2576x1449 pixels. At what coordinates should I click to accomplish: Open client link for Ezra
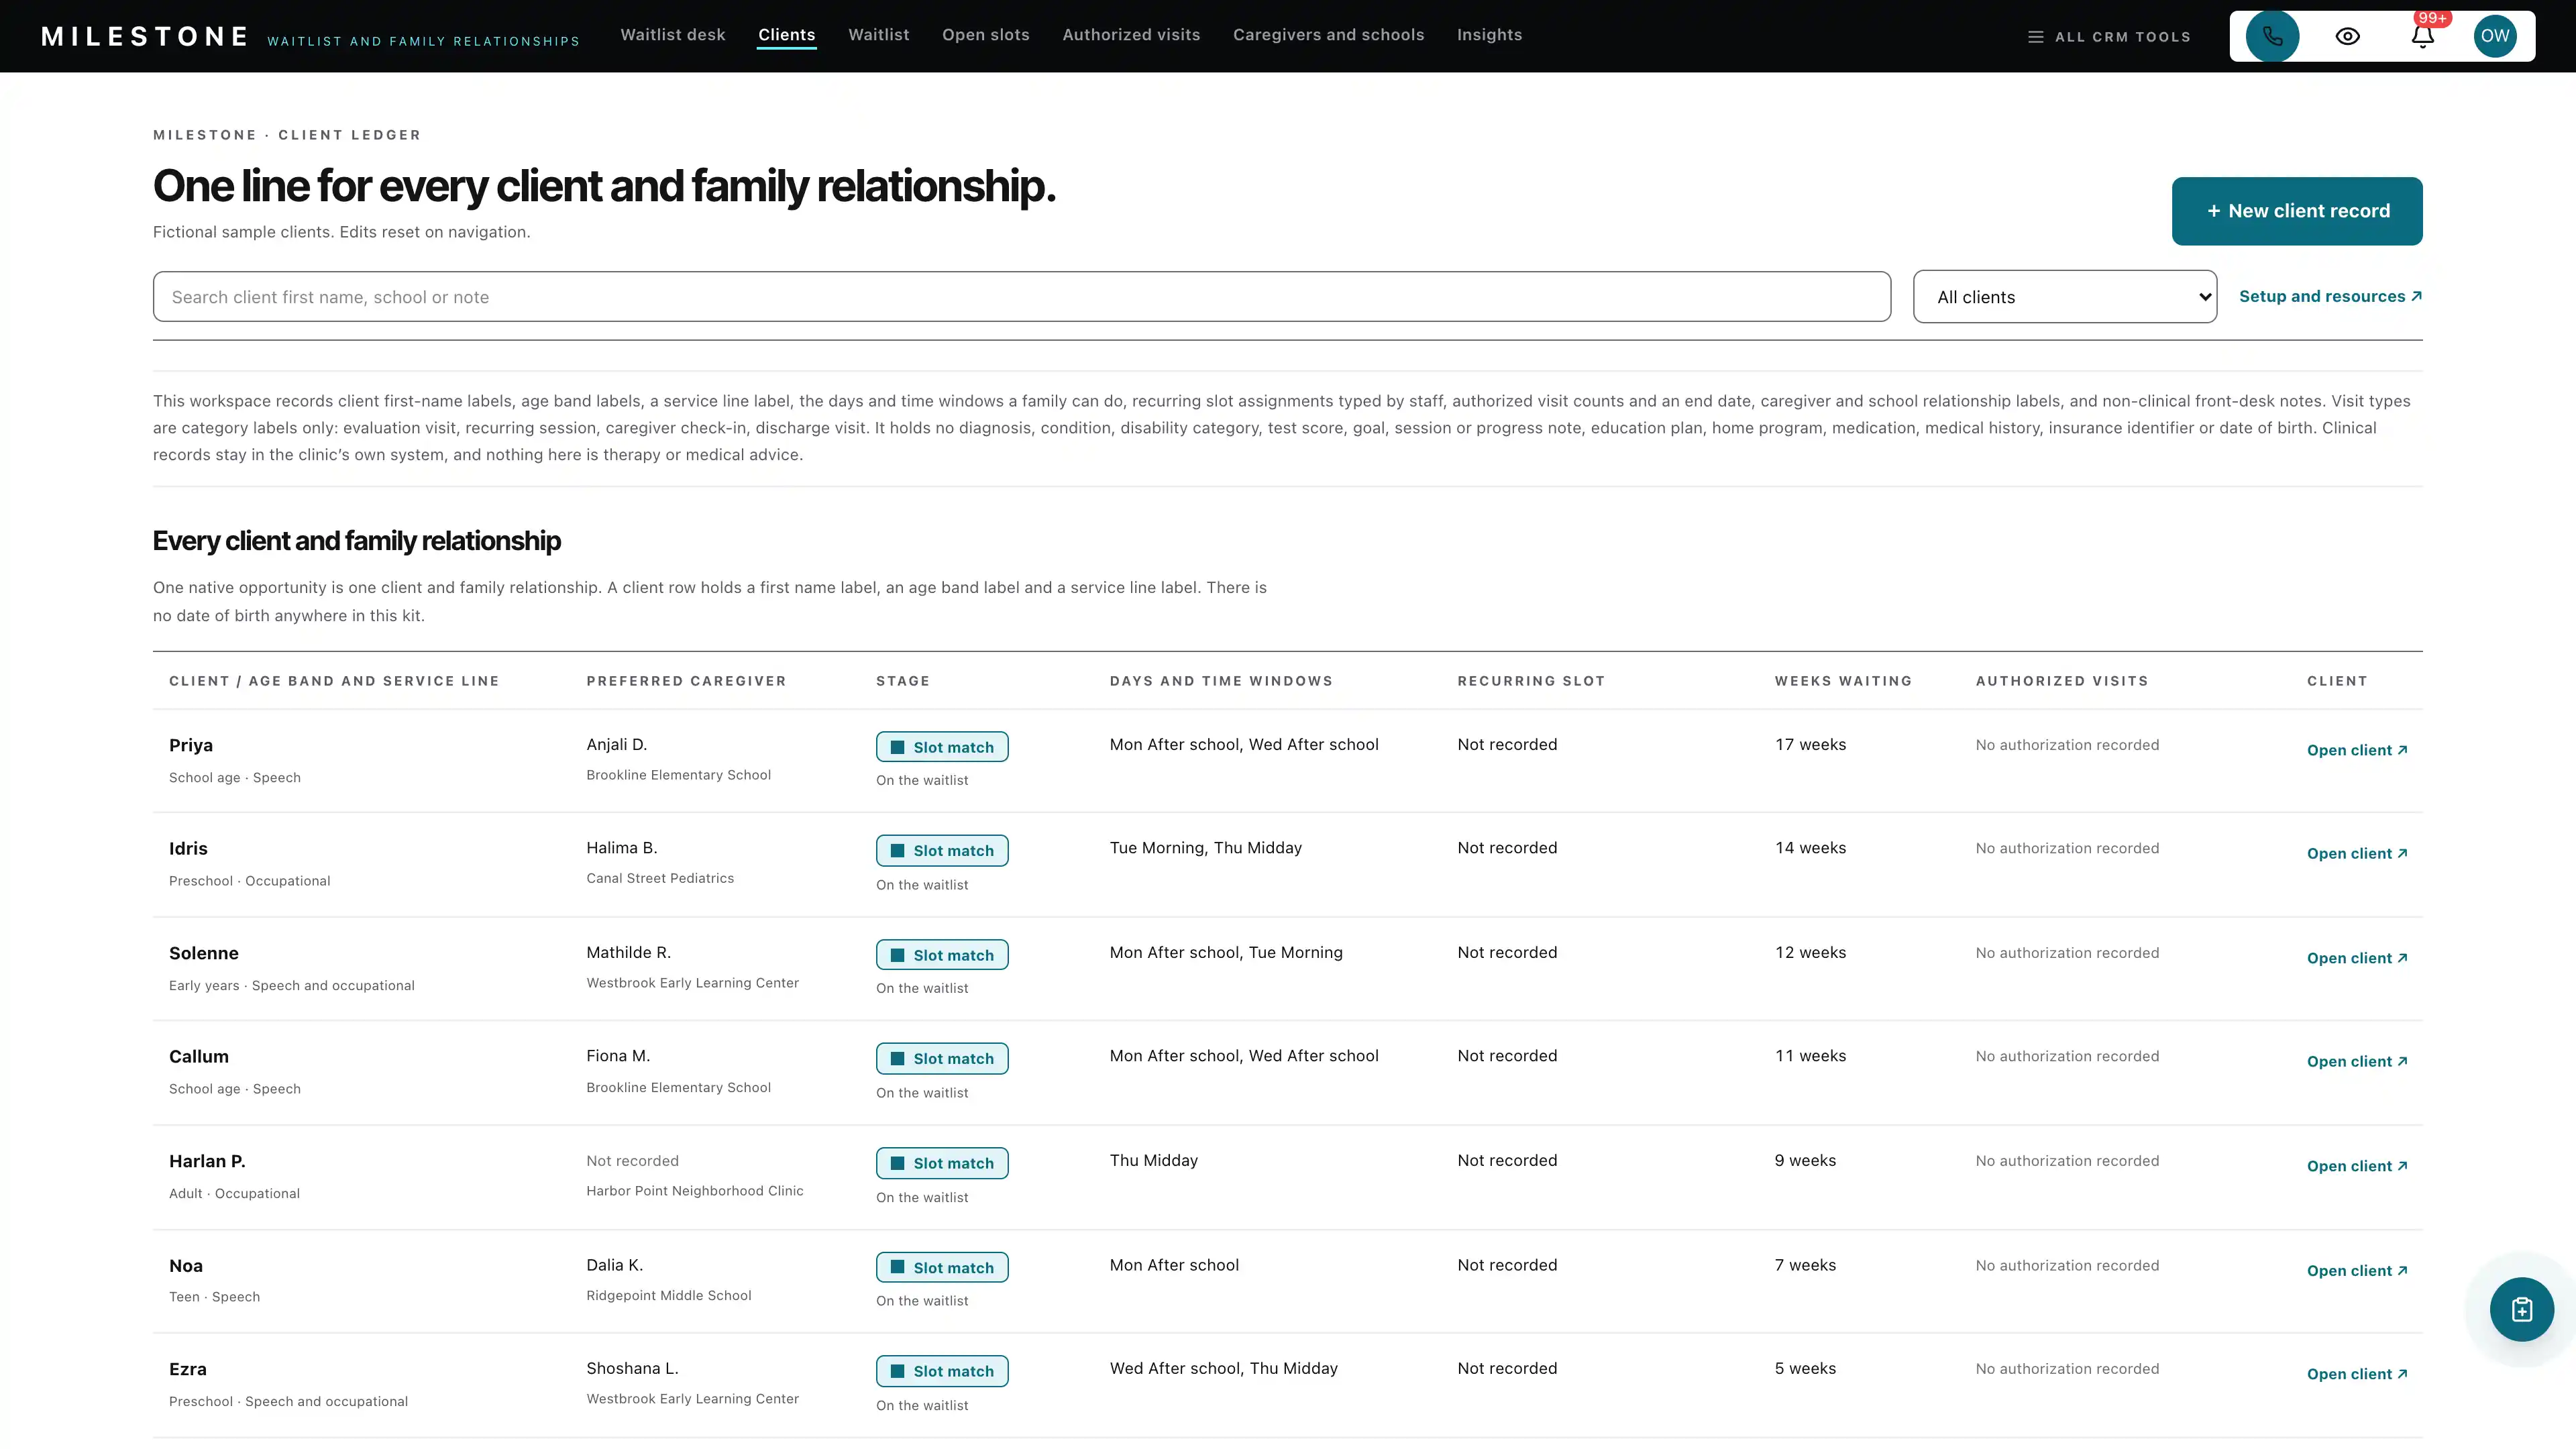2357,1374
